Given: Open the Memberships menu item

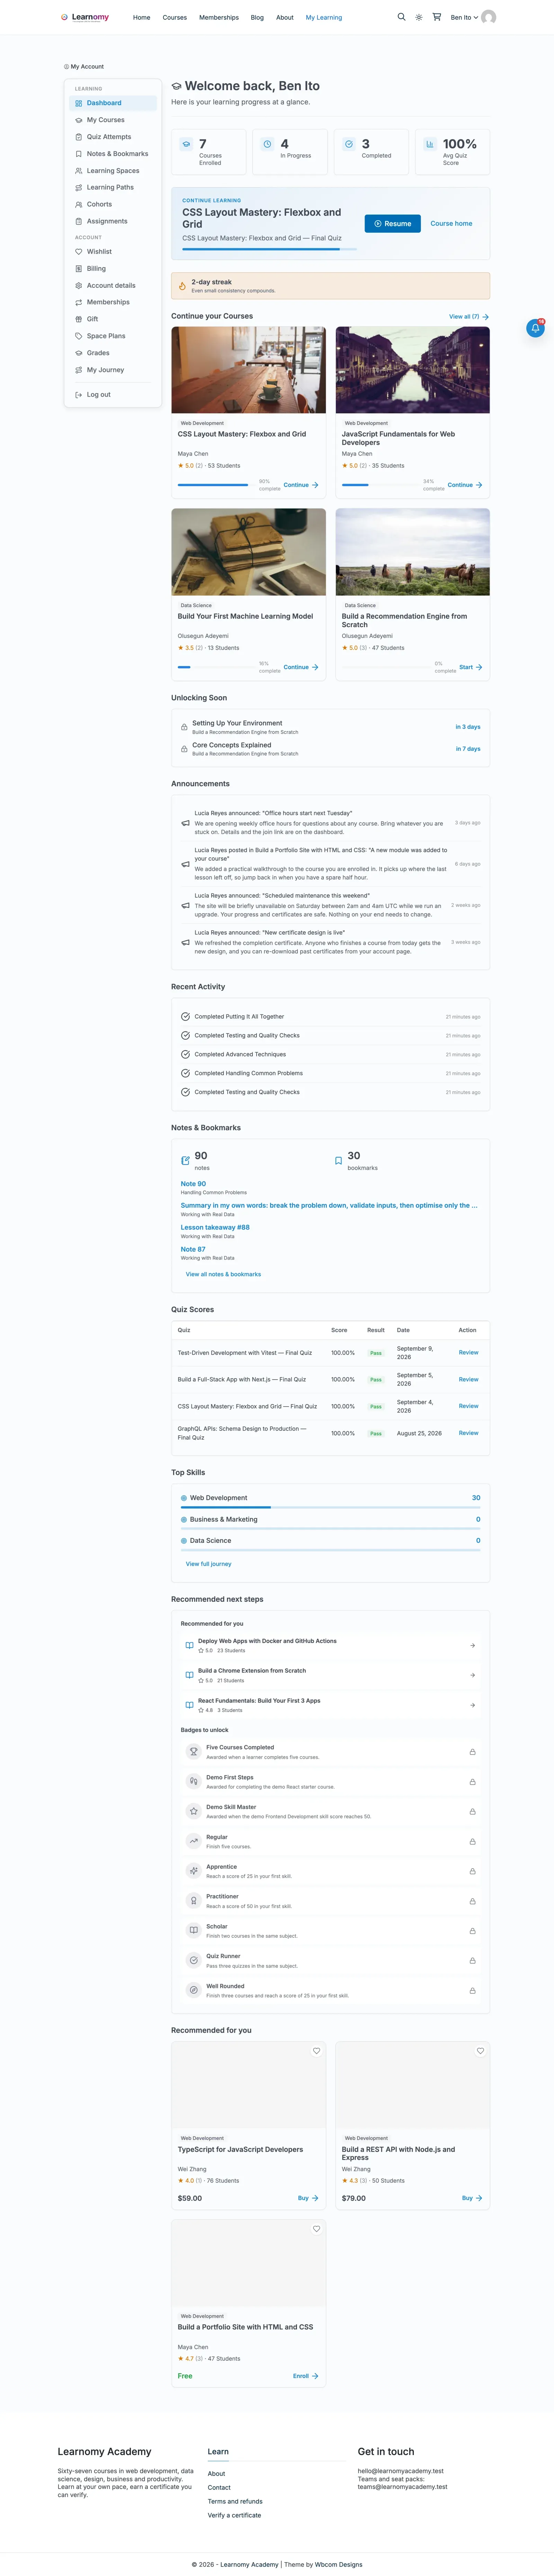Looking at the screenshot, I should point(218,17).
